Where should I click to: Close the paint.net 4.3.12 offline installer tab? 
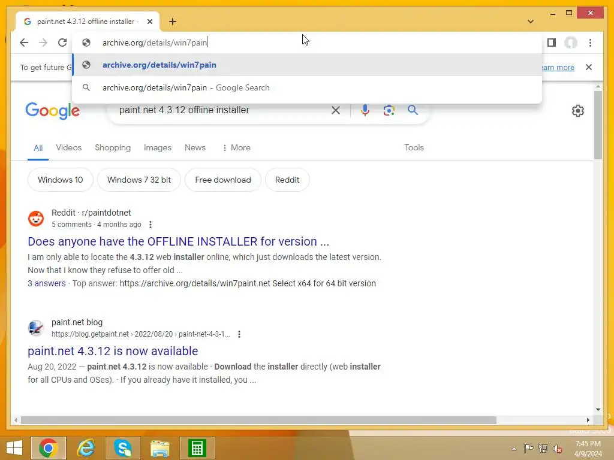(x=149, y=22)
